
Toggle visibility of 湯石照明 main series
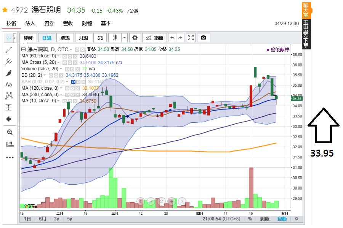[x=77, y=50]
